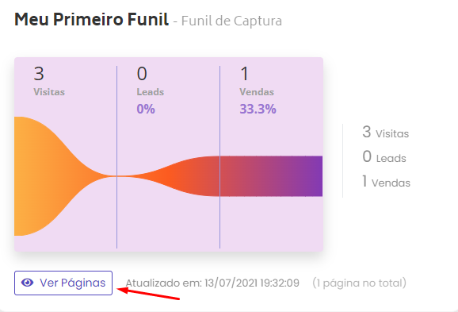Click the divider line between Visitas and Leads

117,157
